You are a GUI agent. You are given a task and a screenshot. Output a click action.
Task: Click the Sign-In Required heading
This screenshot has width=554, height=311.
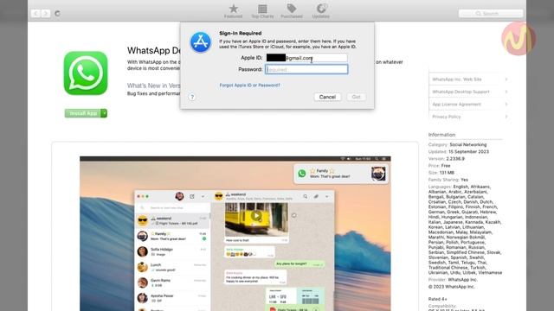(x=241, y=33)
